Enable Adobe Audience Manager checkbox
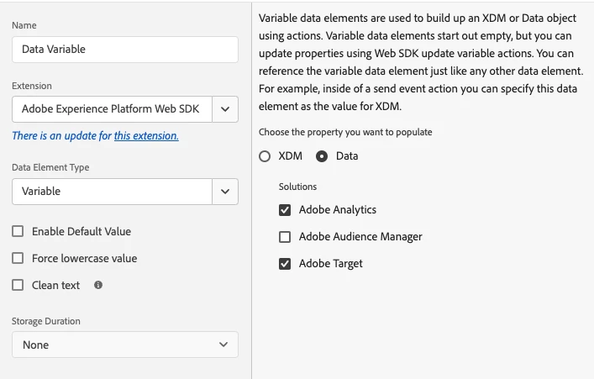This screenshot has width=594, height=379. point(285,237)
